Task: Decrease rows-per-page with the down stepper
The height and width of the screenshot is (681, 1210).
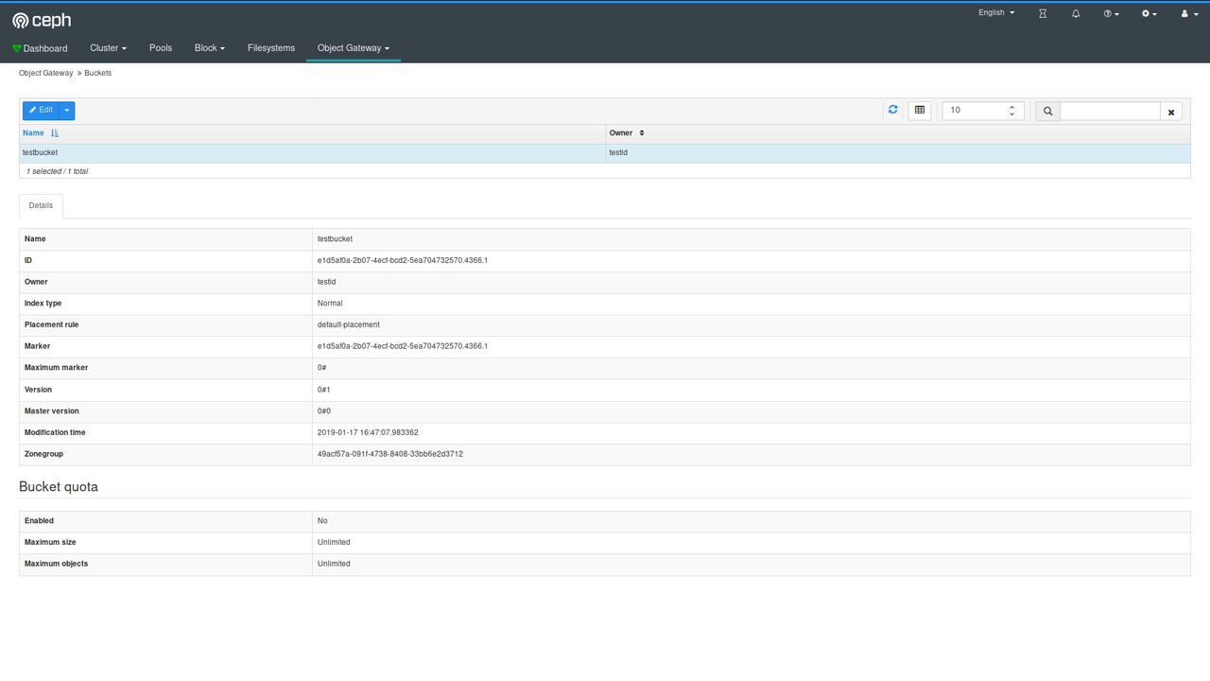Action: pyautogui.click(x=1012, y=114)
